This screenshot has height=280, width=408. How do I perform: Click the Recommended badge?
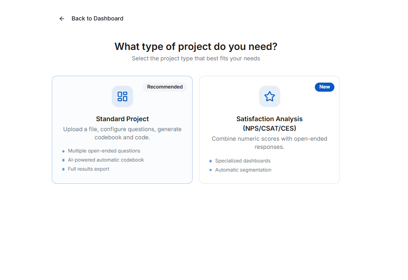pyautogui.click(x=164, y=87)
